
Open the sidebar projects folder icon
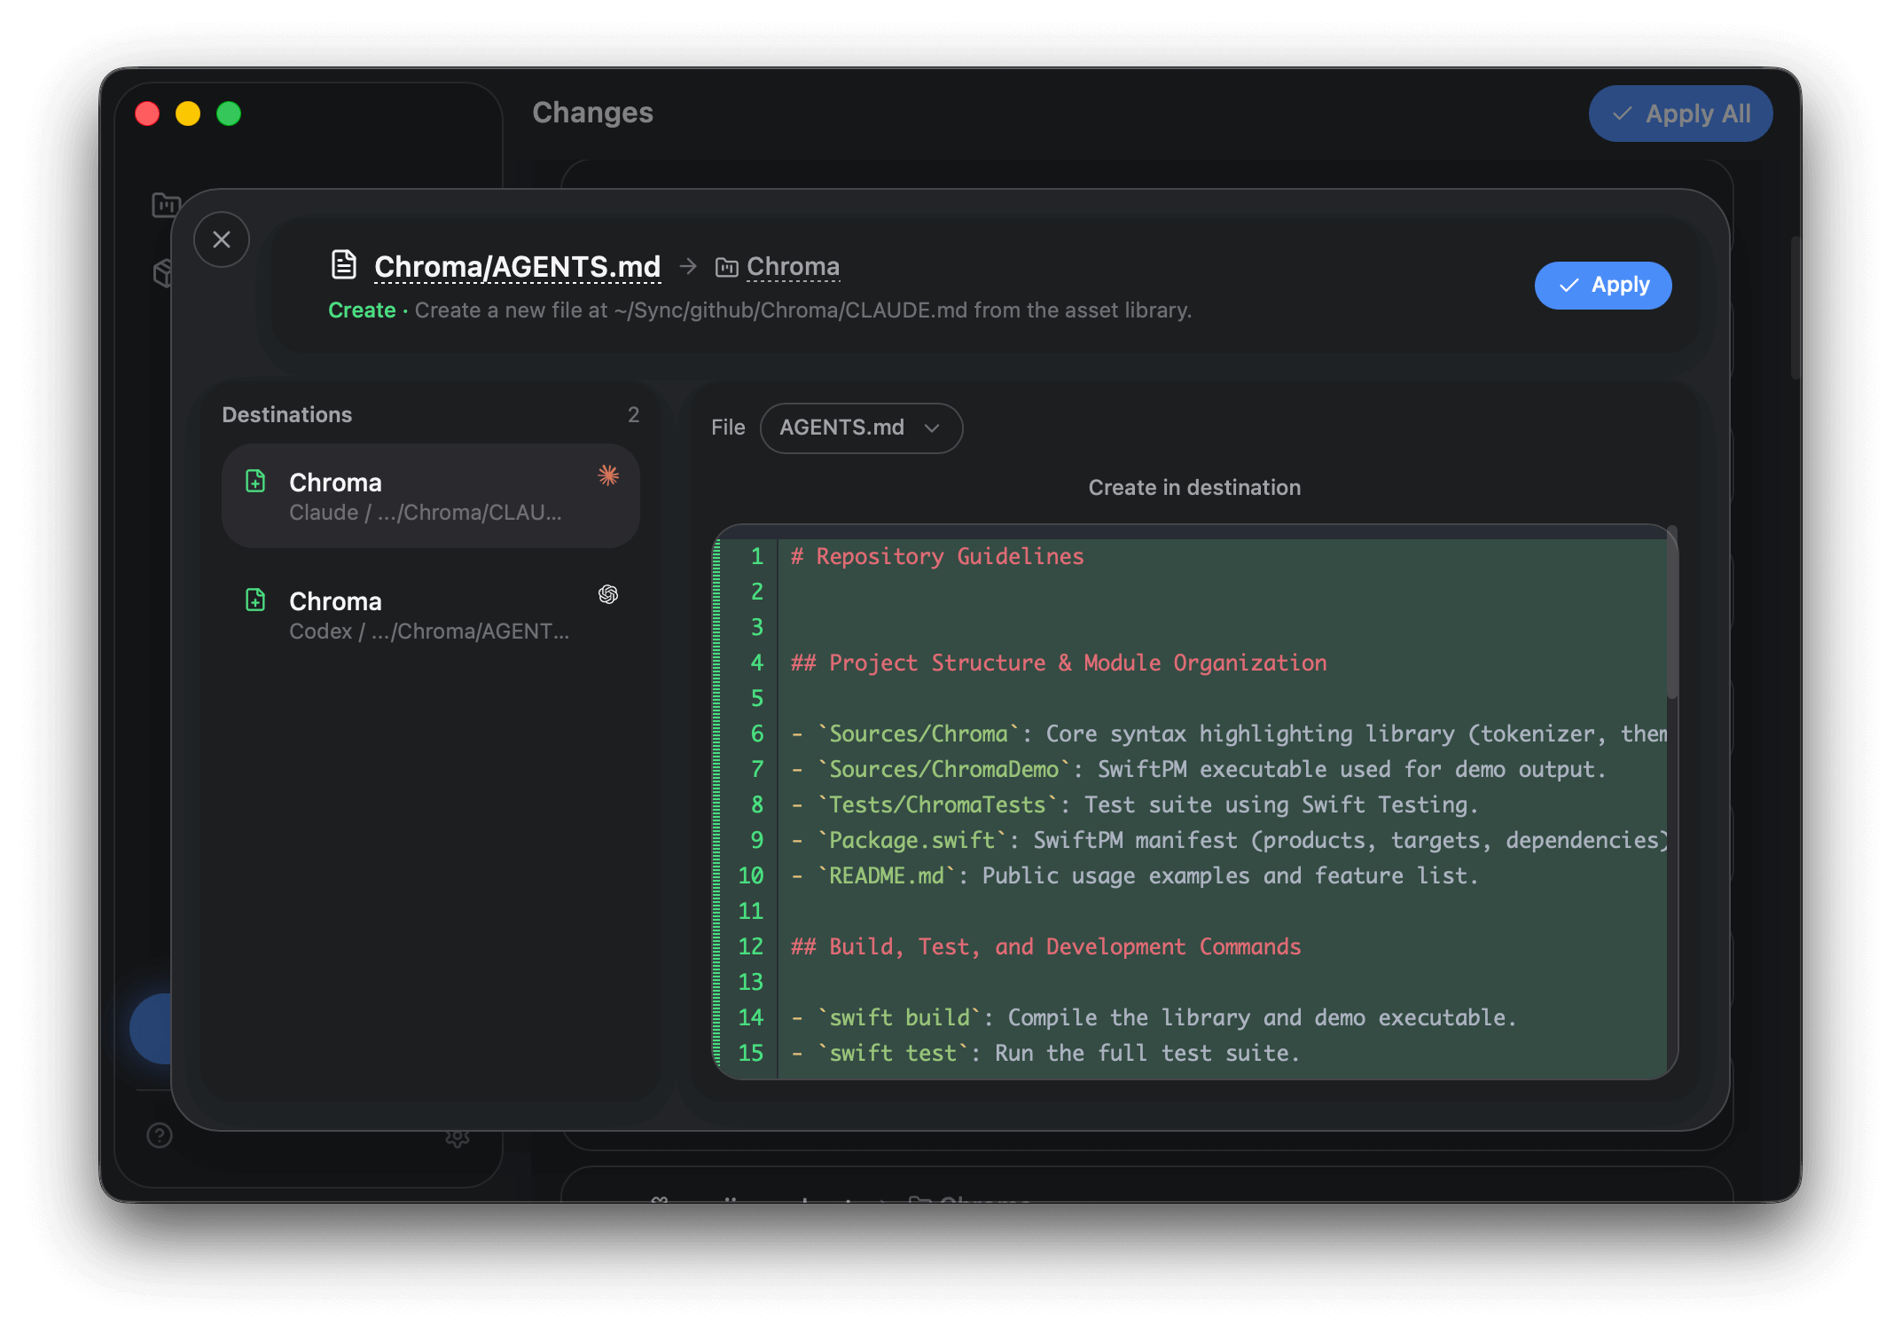pos(165,205)
